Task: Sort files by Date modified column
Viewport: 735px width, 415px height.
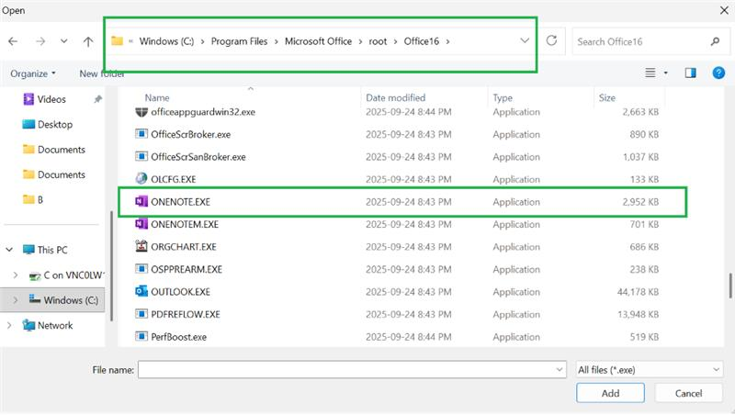Action: click(x=396, y=98)
